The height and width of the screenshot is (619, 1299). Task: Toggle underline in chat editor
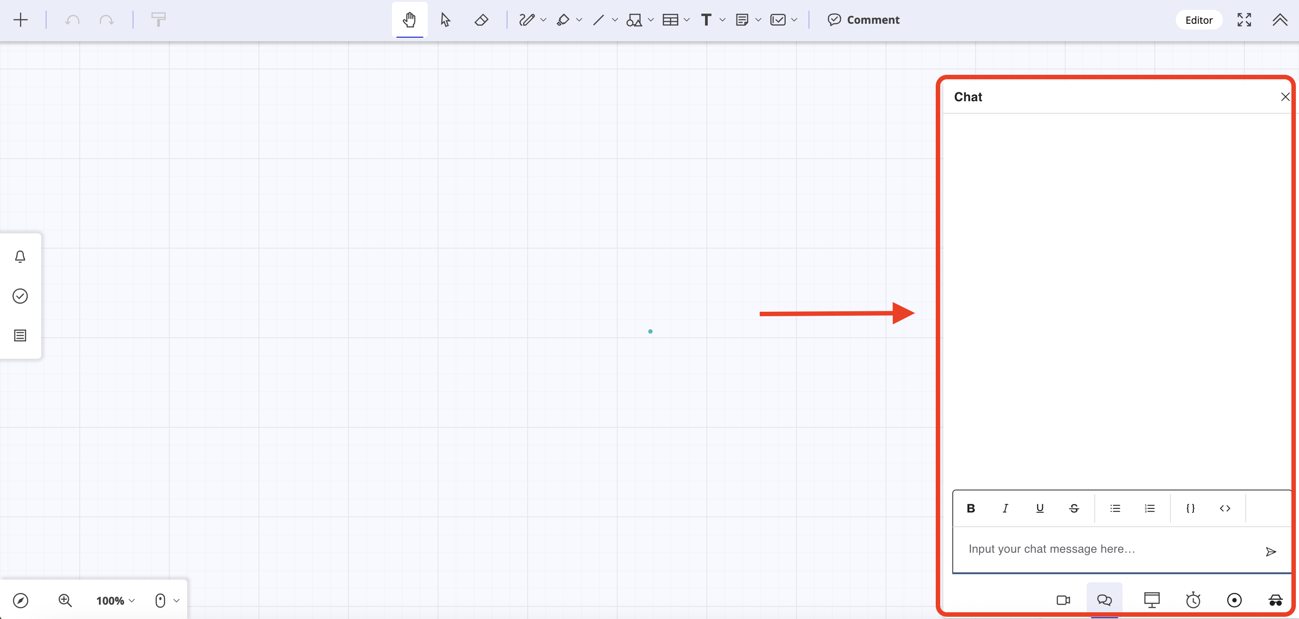pos(1040,508)
